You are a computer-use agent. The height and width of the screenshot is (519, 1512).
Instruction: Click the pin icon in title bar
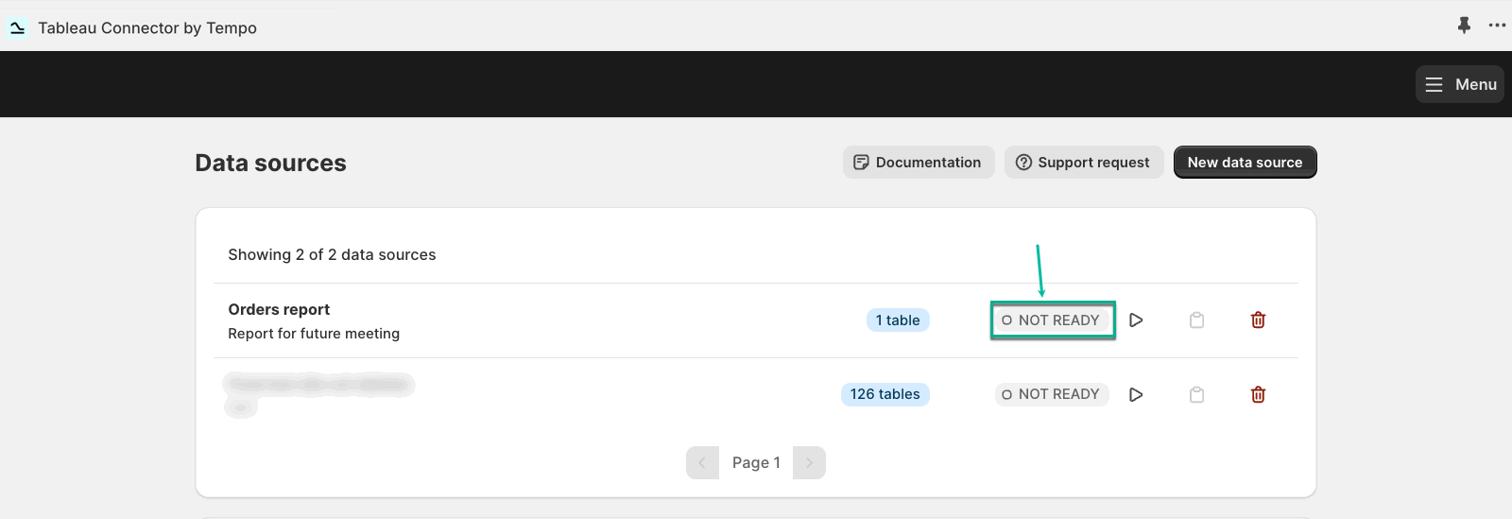click(1464, 26)
